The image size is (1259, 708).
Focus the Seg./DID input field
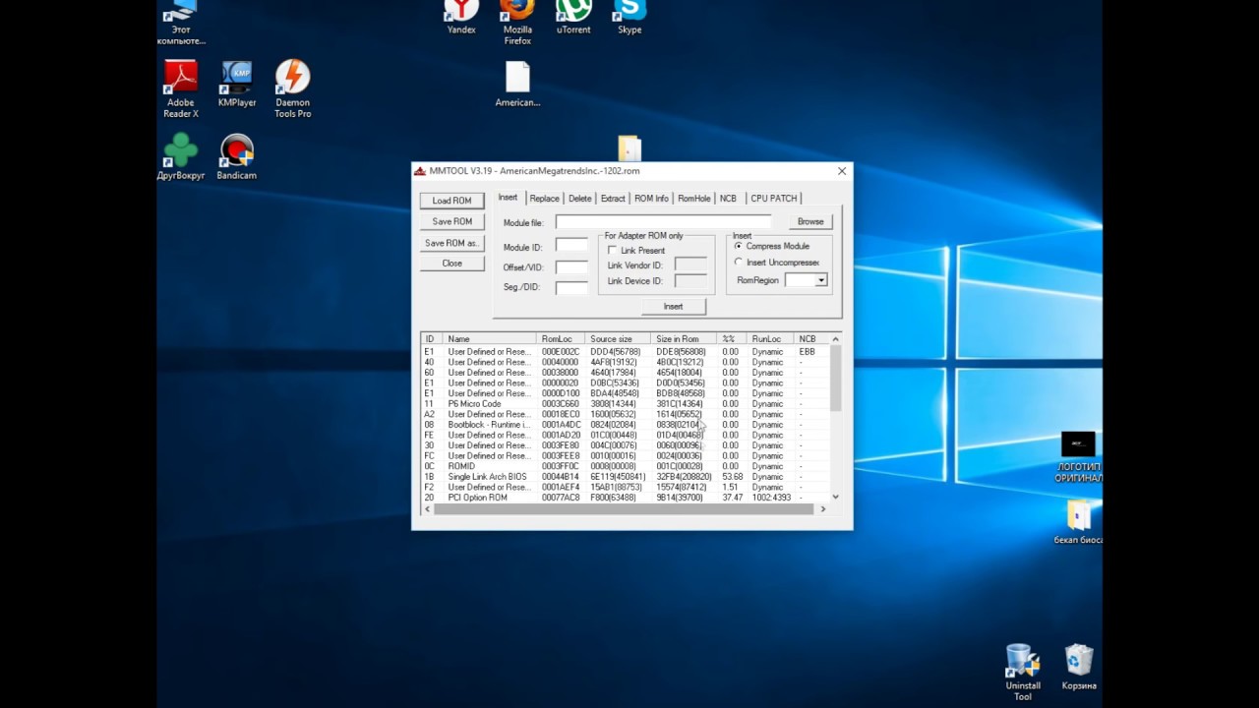tap(571, 288)
